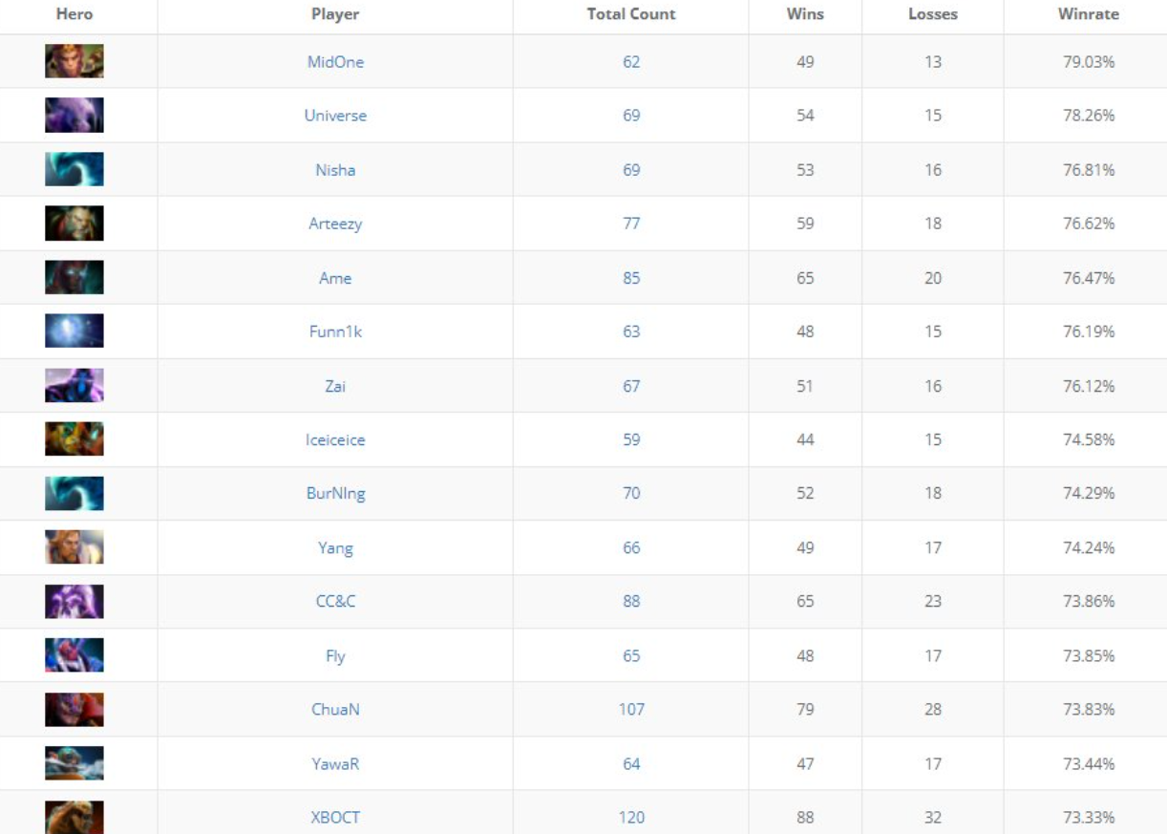Select the hero icon beside Ame
The image size is (1167, 834).
tap(74, 278)
